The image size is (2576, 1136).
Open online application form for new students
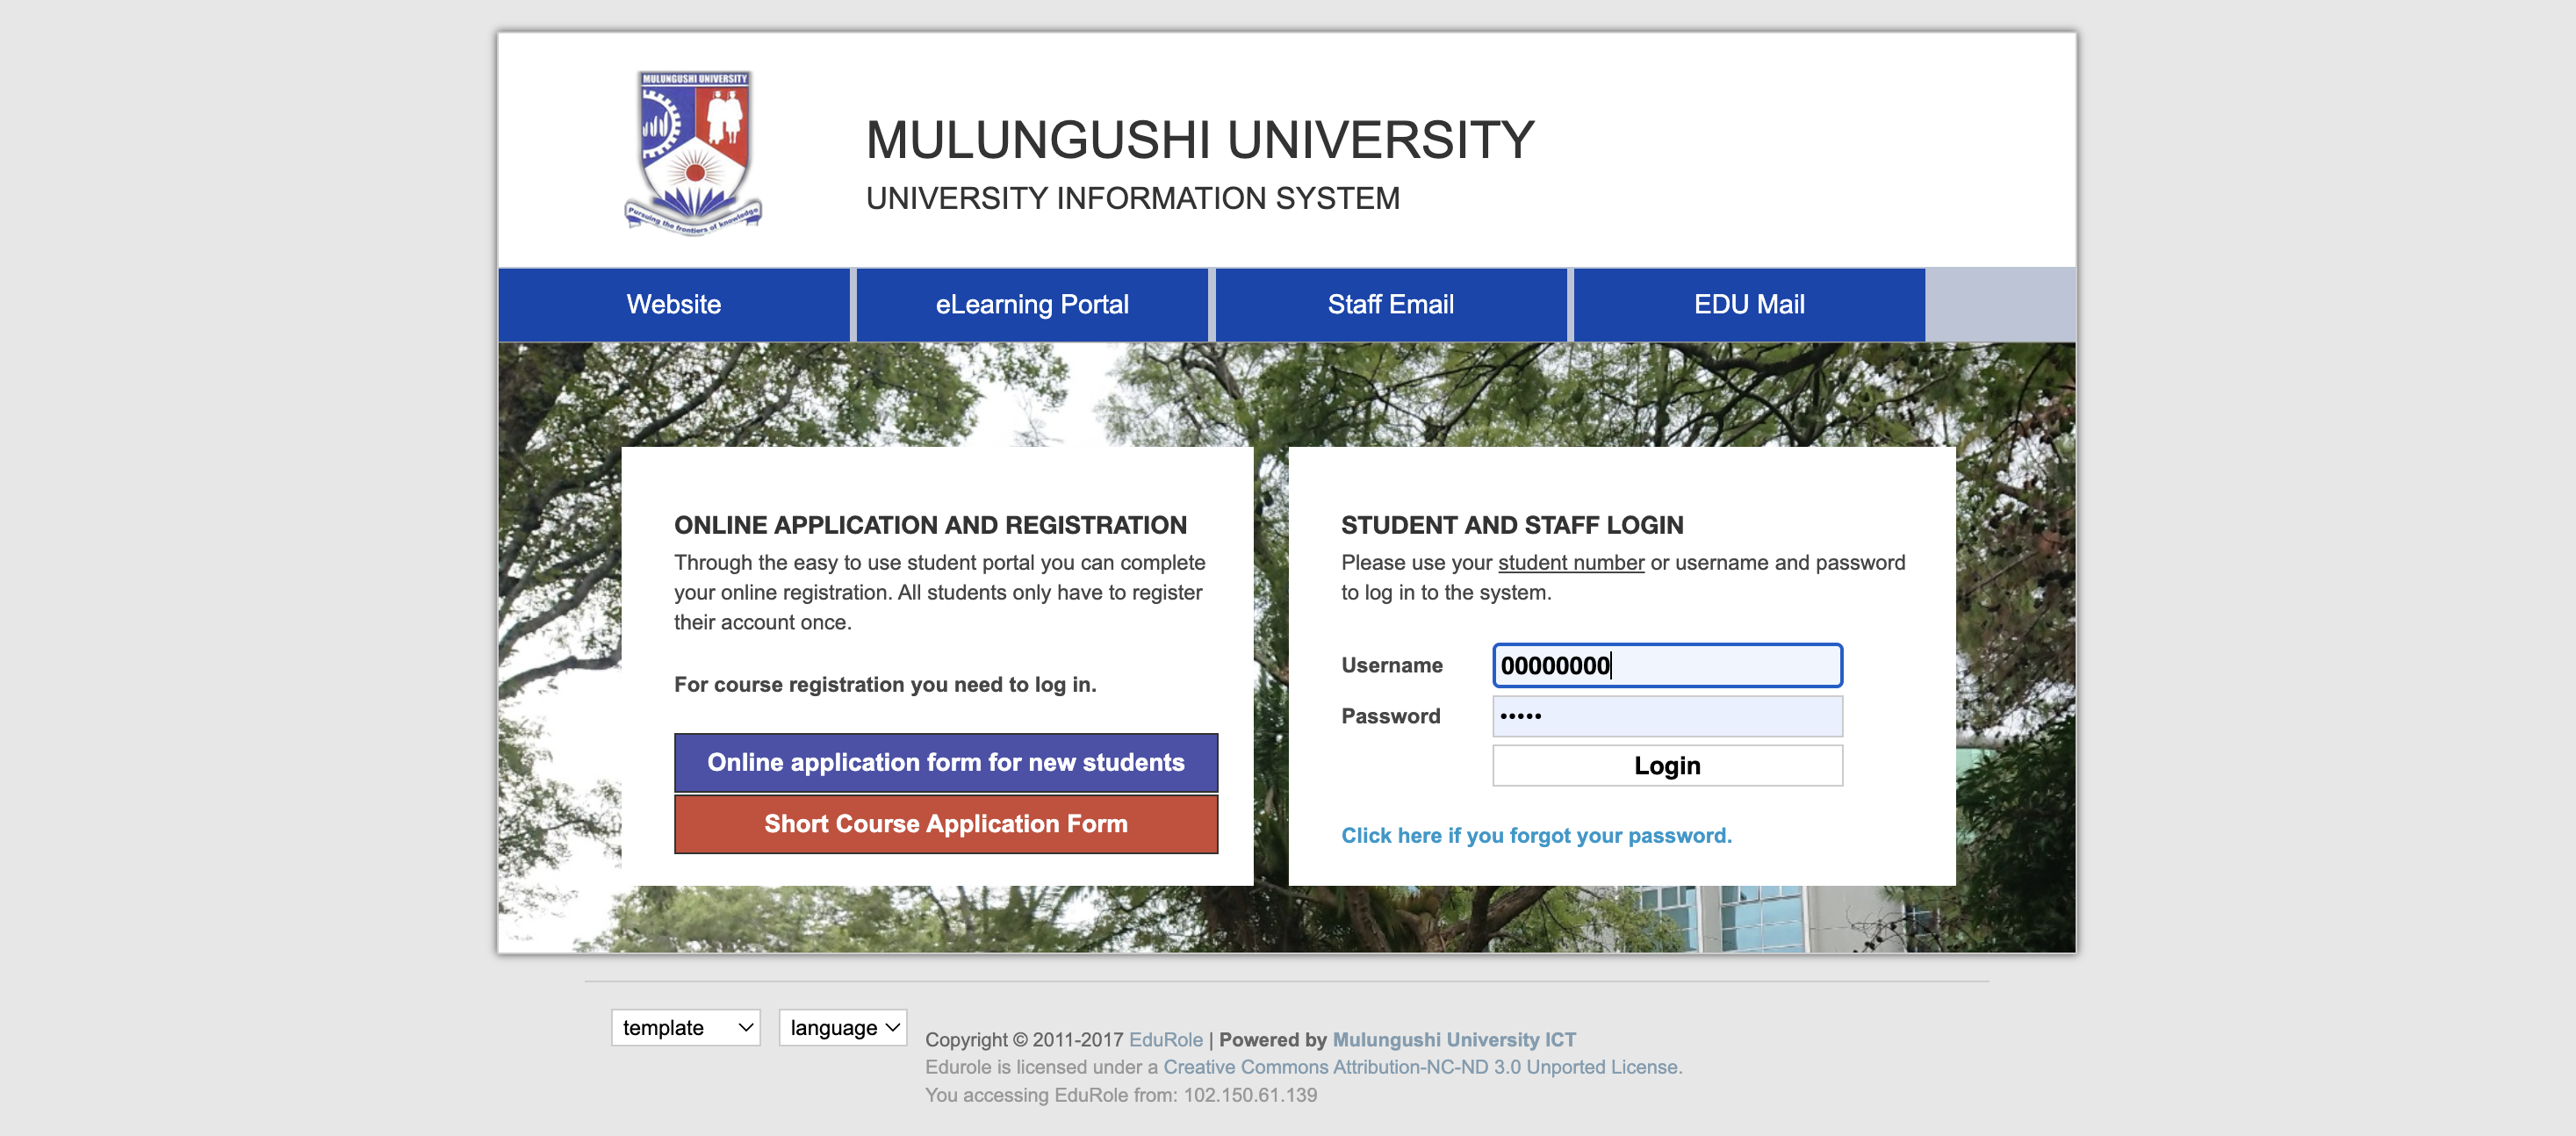(945, 762)
